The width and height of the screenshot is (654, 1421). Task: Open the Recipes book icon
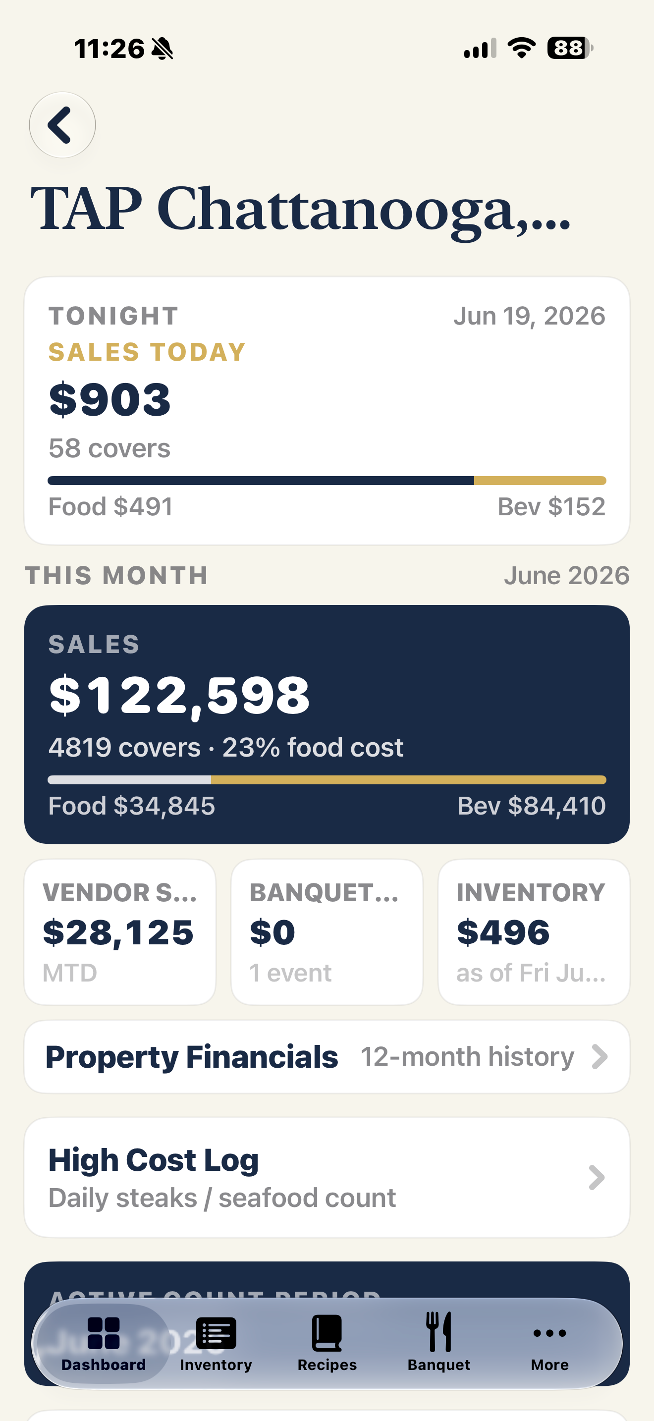[327, 1333]
